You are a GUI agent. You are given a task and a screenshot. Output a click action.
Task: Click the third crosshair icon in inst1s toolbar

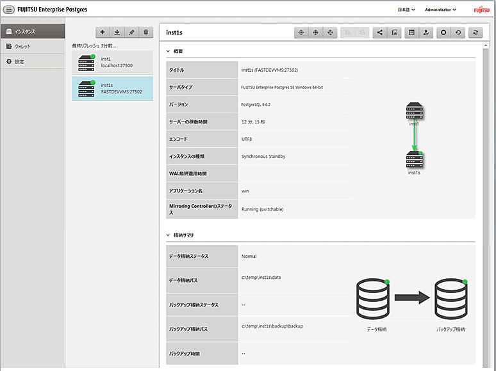(330, 33)
